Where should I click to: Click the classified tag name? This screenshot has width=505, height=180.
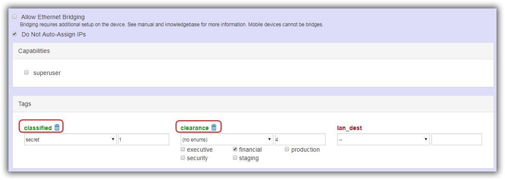point(38,128)
